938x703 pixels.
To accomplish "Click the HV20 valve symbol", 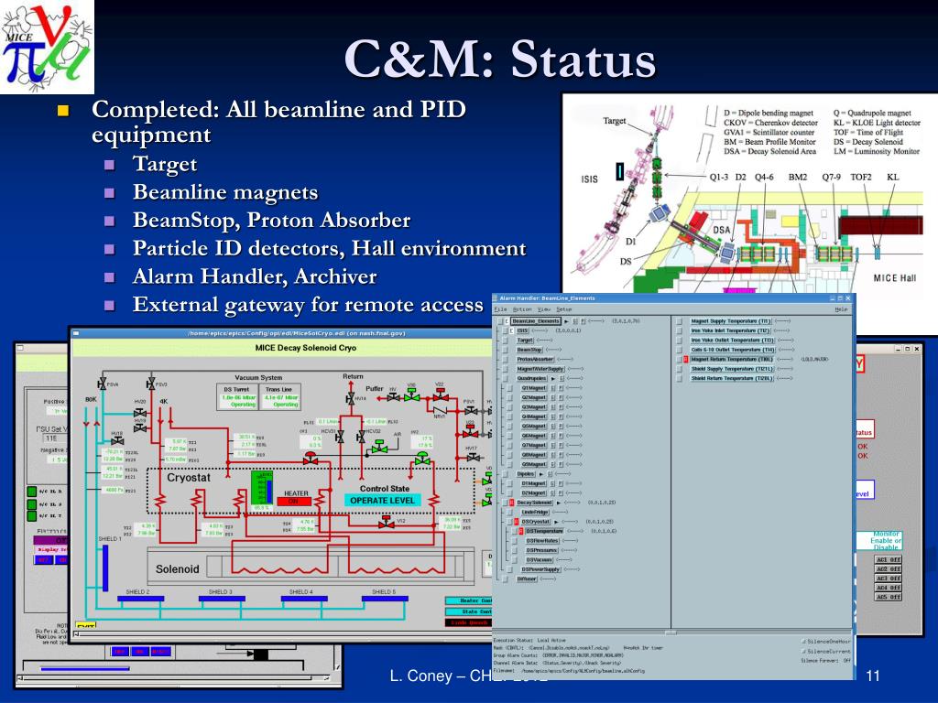I will (x=140, y=412).
